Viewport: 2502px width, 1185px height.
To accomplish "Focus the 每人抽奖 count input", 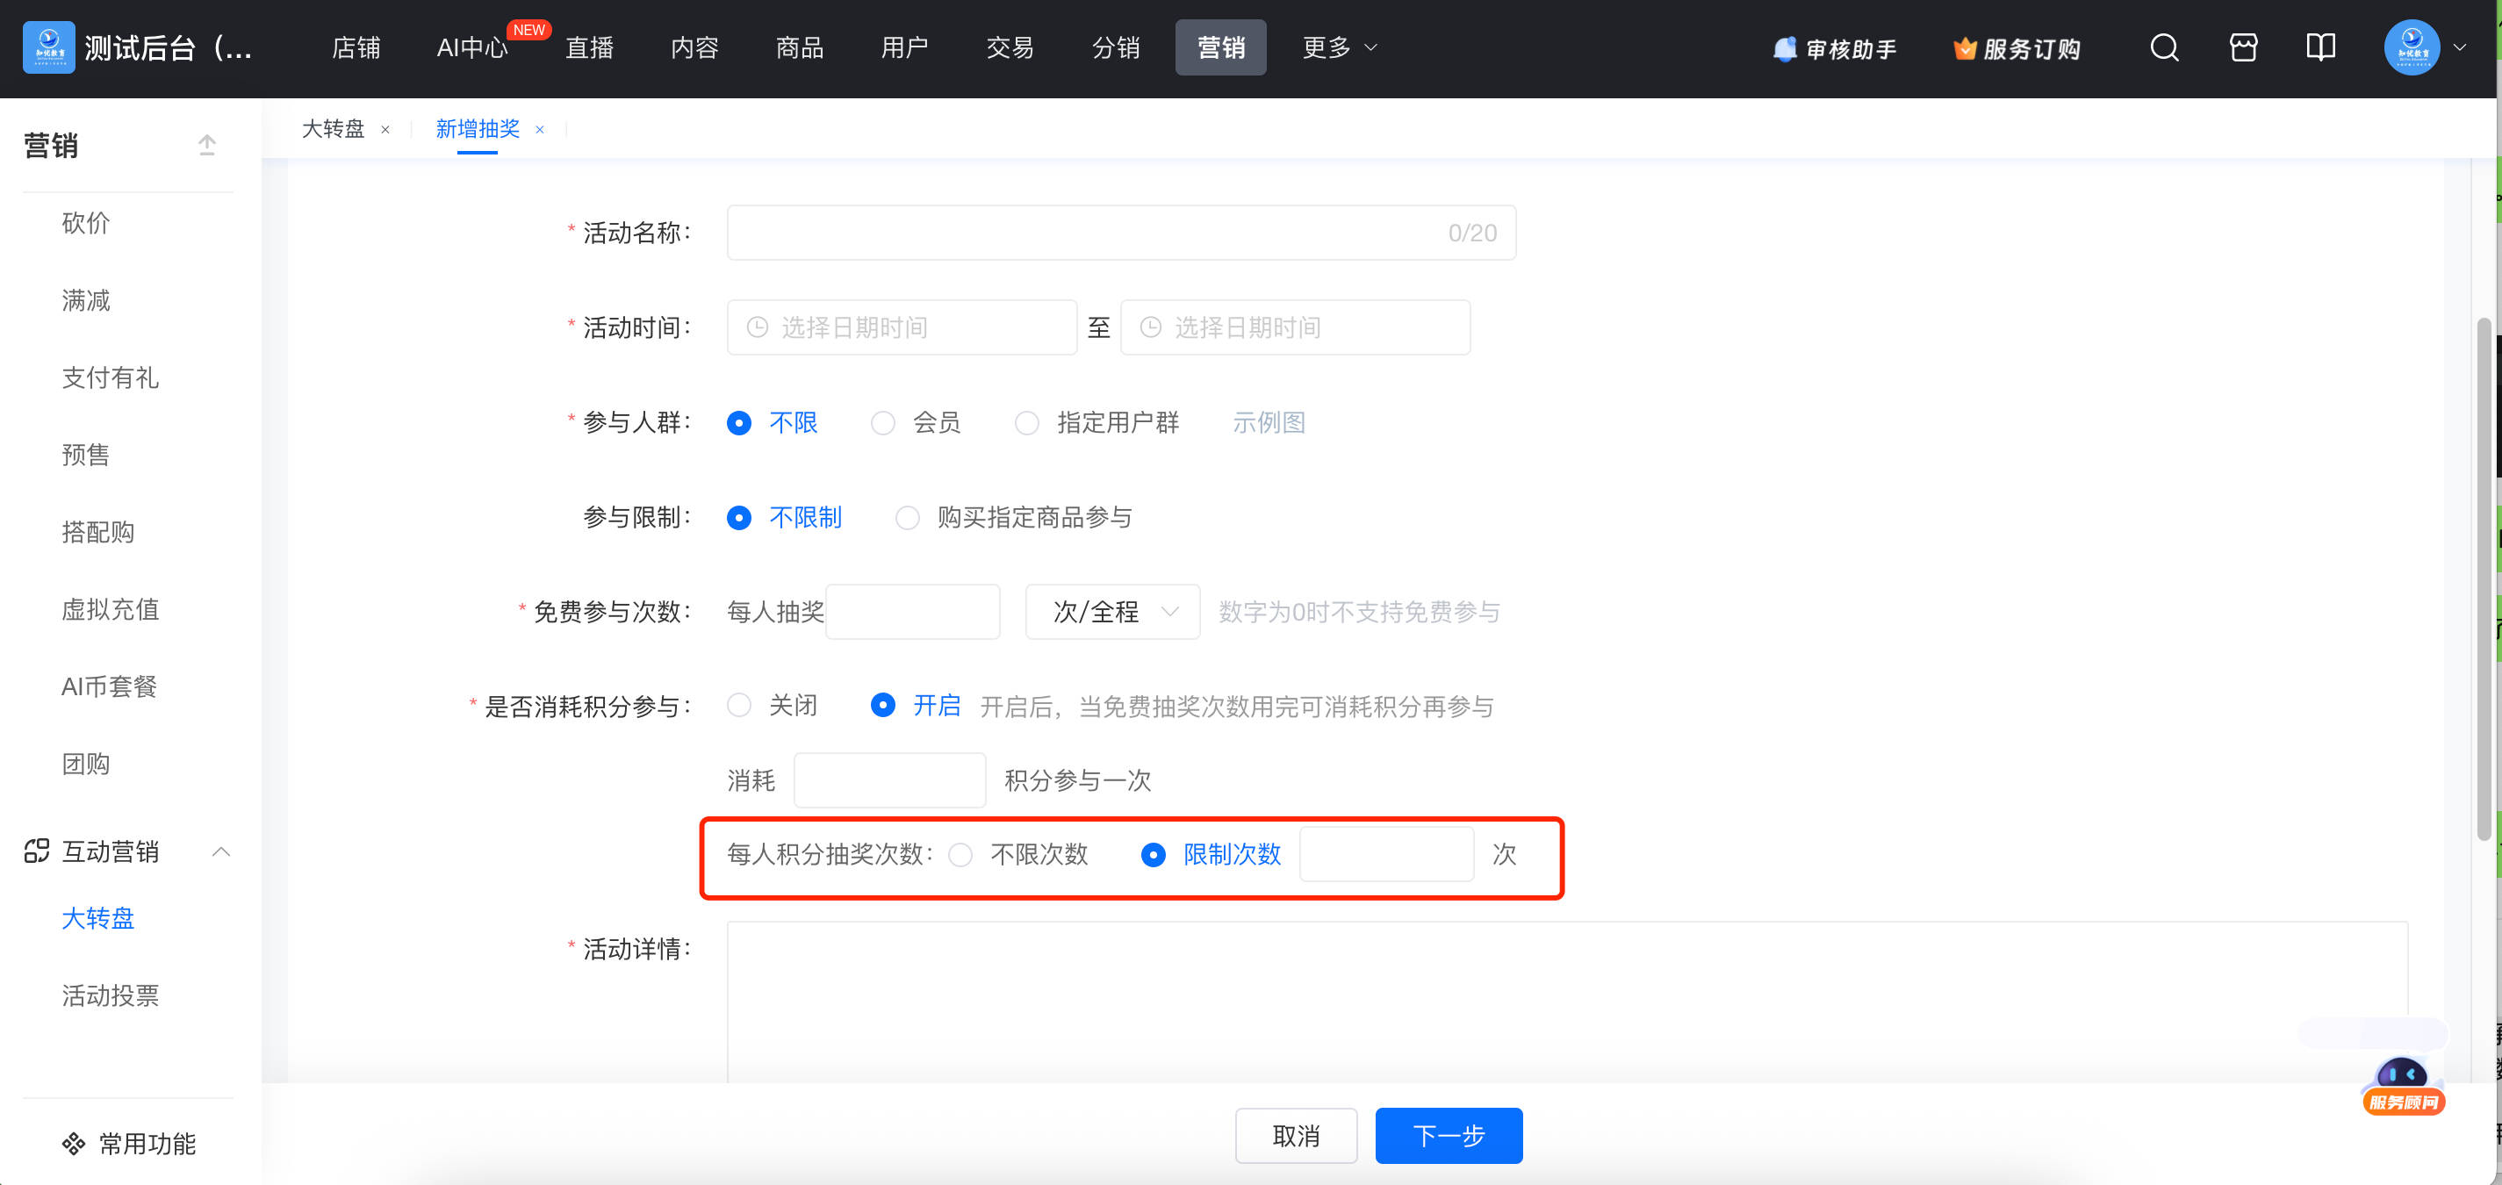I will (912, 612).
